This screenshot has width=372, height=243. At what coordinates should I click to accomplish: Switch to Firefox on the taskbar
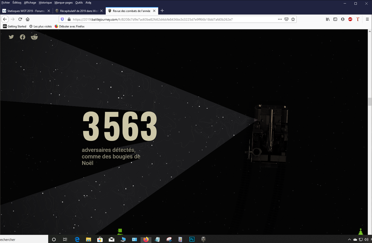tap(146, 239)
